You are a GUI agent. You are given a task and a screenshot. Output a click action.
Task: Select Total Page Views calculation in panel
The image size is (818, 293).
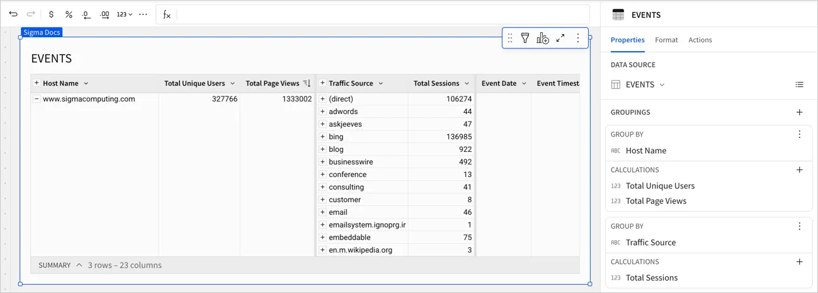coord(656,201)
